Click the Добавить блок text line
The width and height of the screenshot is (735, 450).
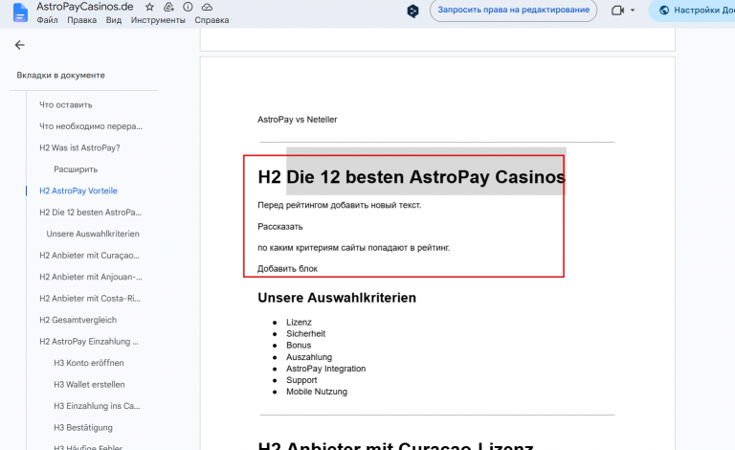(x=287, y=269)
